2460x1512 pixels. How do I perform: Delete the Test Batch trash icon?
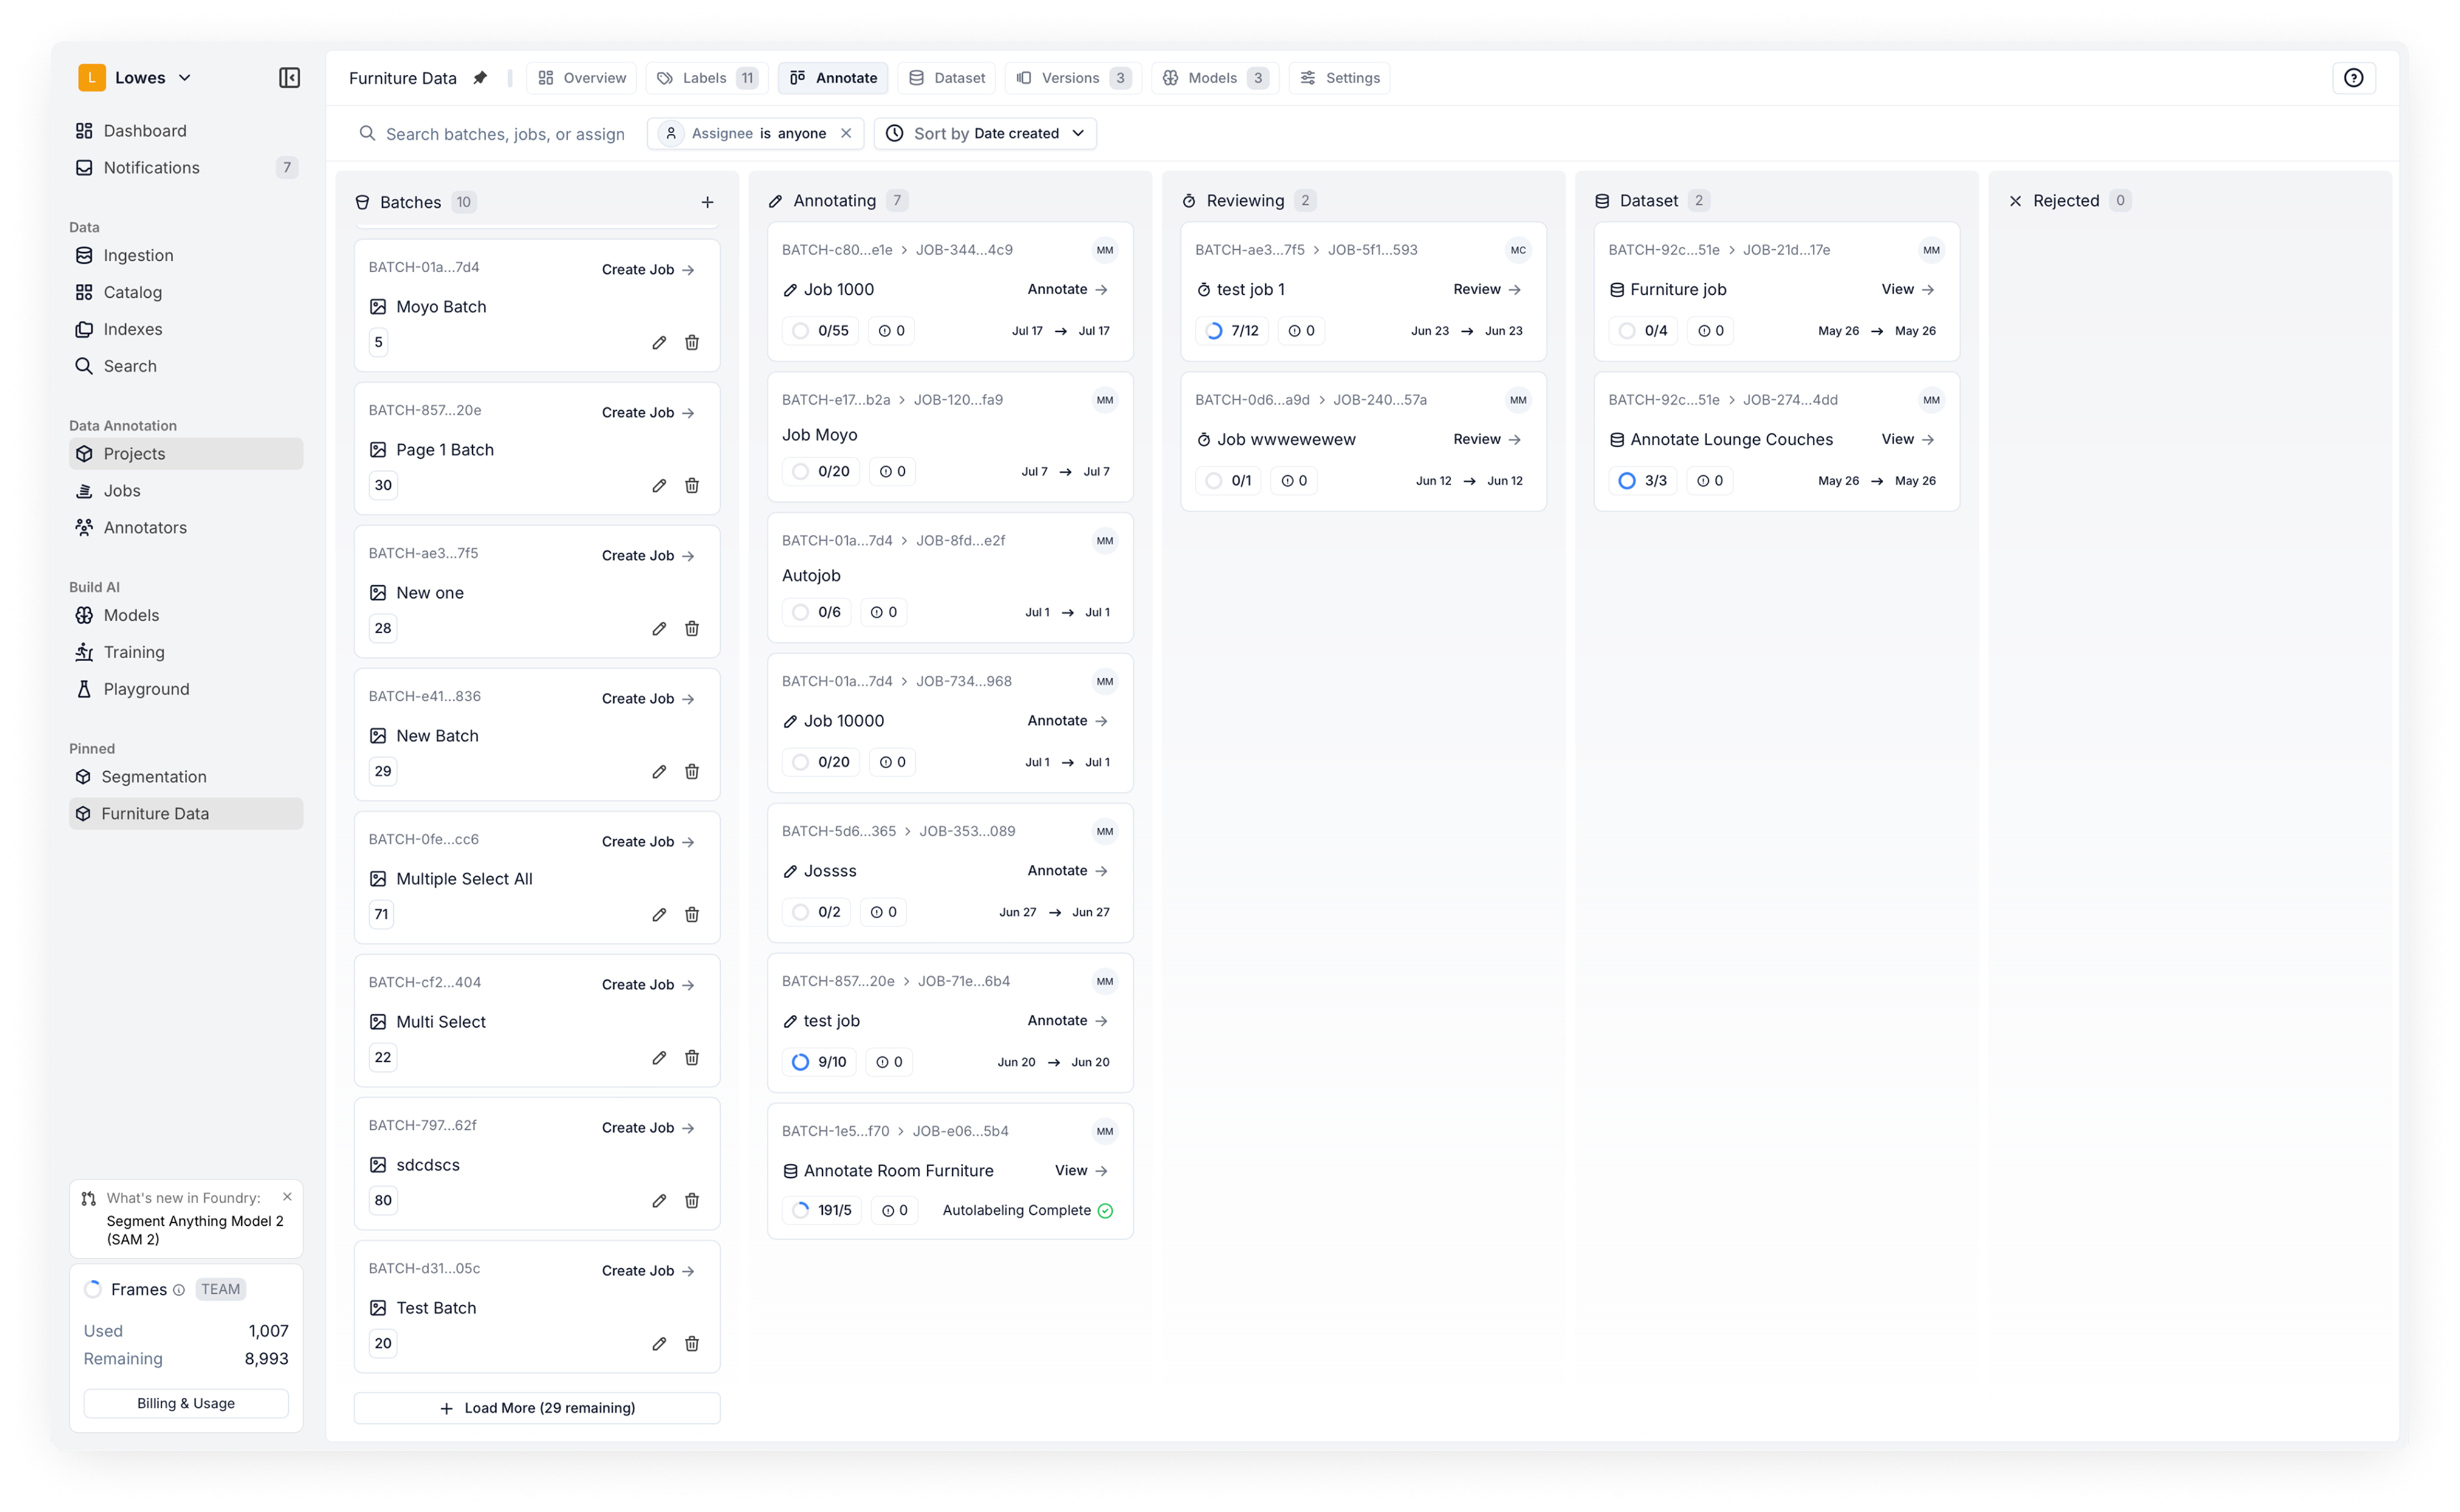[691, 1344]
